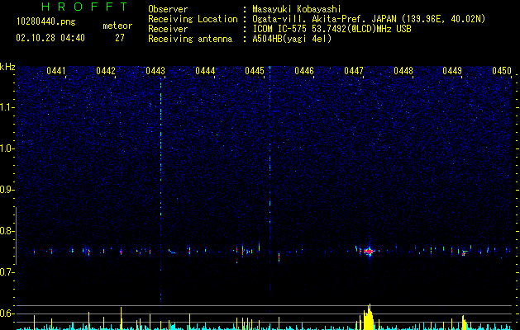Click the 0450 time marker
The height and width of the screenshot is (330, 520).
pyautogui.click(x=502, y=71)
